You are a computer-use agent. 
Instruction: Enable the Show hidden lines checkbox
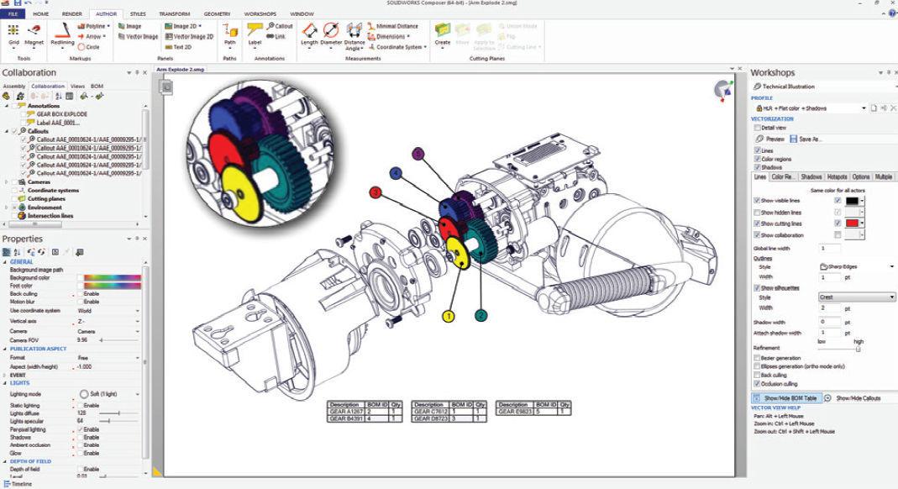[x=757, y=211]
